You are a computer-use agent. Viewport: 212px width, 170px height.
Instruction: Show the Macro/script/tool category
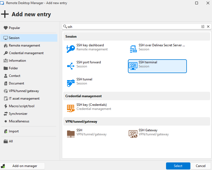(x=29, y=106)
